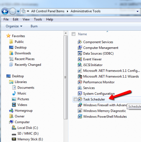The image size is (141, 142).
Task: Click the Services gear icon
Action: pos(80,88)
